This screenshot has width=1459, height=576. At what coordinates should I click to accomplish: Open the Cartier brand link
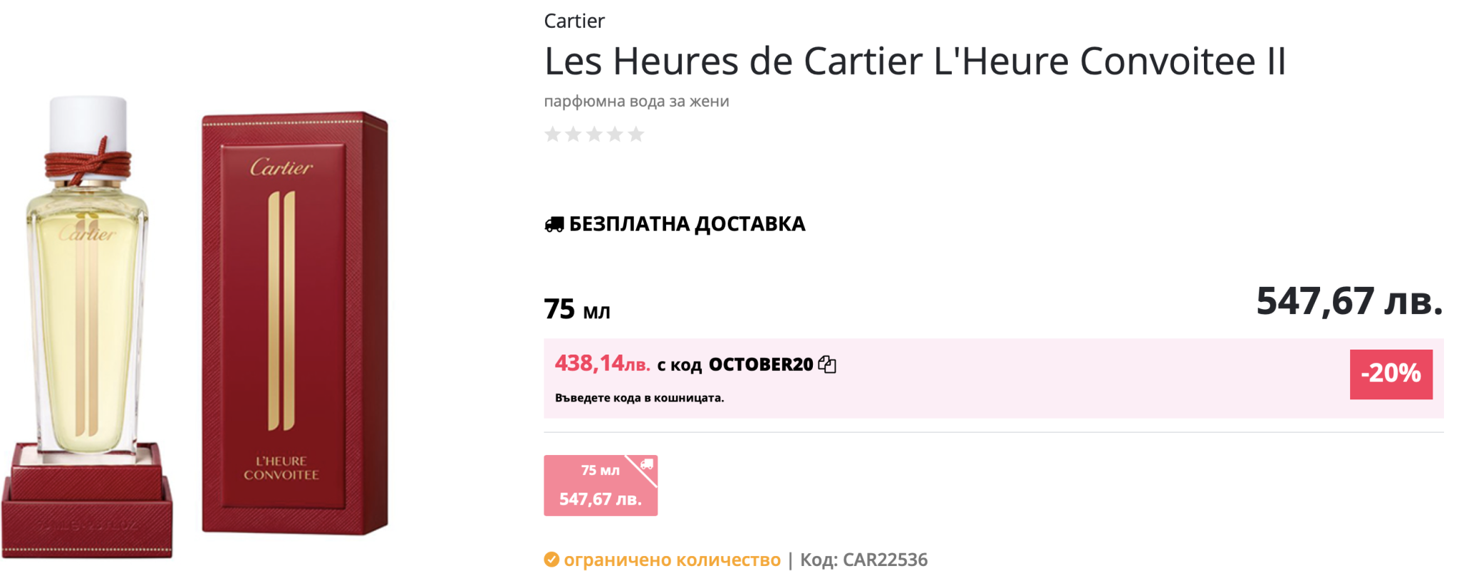point(574,21)
